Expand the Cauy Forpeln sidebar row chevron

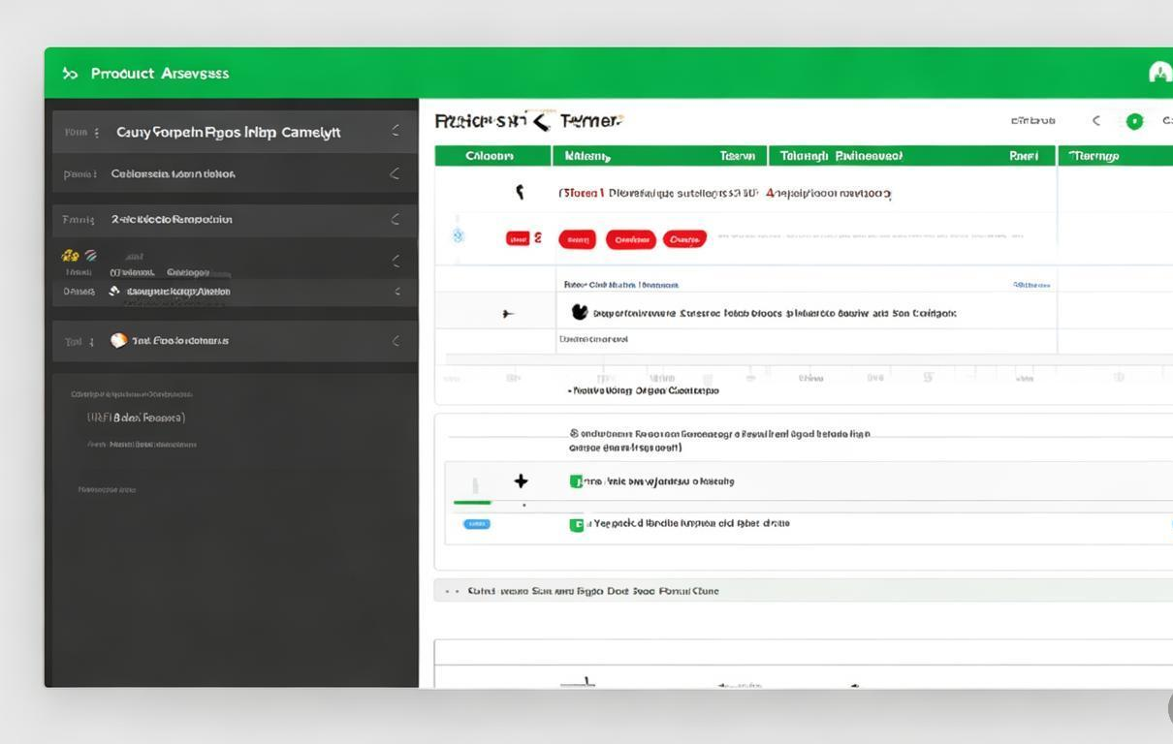[x=395, y=131]
